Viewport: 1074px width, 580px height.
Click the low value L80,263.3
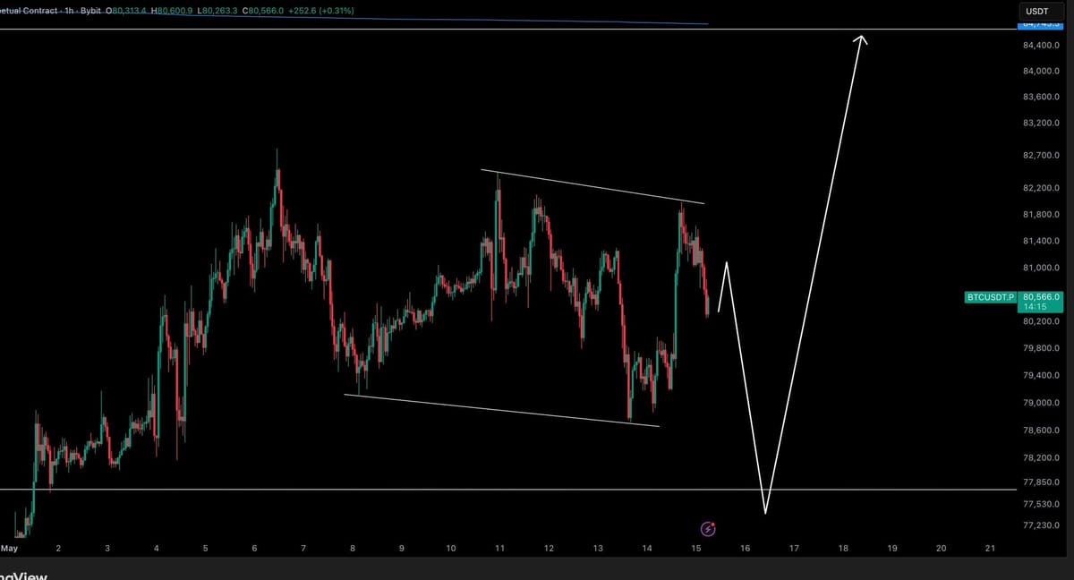click(217, 11)
